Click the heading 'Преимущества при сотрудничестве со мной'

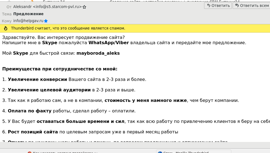[60, 69]
